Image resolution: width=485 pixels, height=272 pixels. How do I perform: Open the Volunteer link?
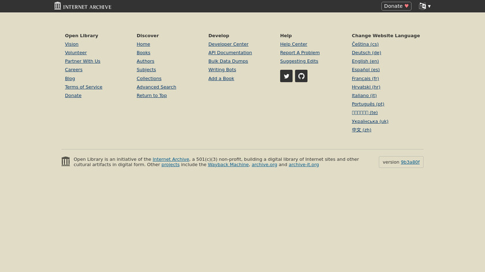coord(76,53)
